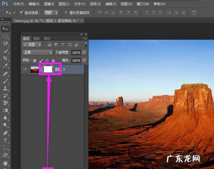Choose the Hand tool
214x169 pixels.
(5, 163)
